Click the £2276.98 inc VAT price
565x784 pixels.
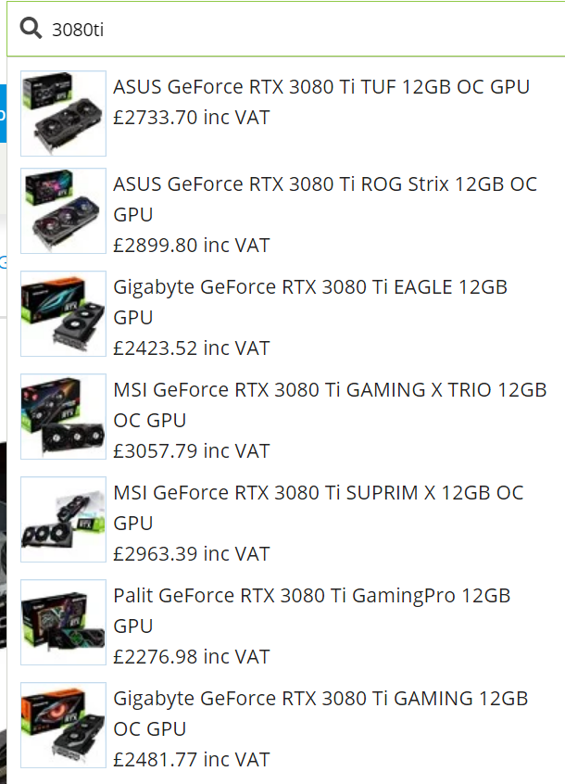[x=192, y=656]
